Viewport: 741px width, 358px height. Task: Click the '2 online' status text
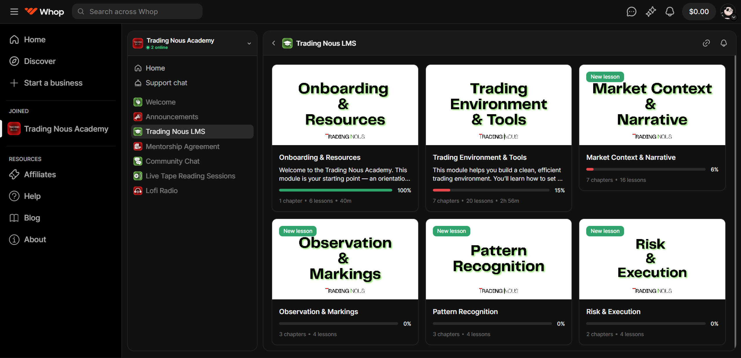click(159, 48)
